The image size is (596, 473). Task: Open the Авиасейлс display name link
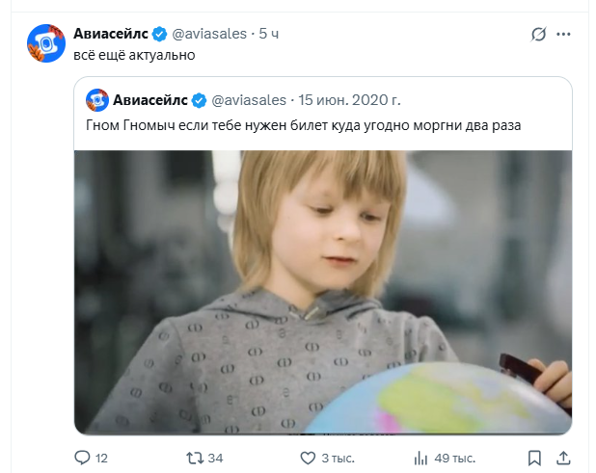pyautogui.click(x=111, y=34)
